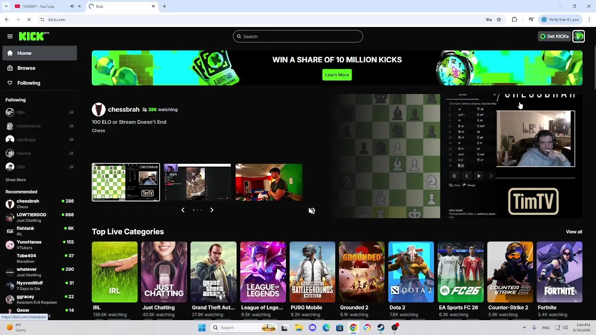Viewport: 596px width, 335px height.
Task: Open recommended channel ggracey
Action: tap(40, 299)
